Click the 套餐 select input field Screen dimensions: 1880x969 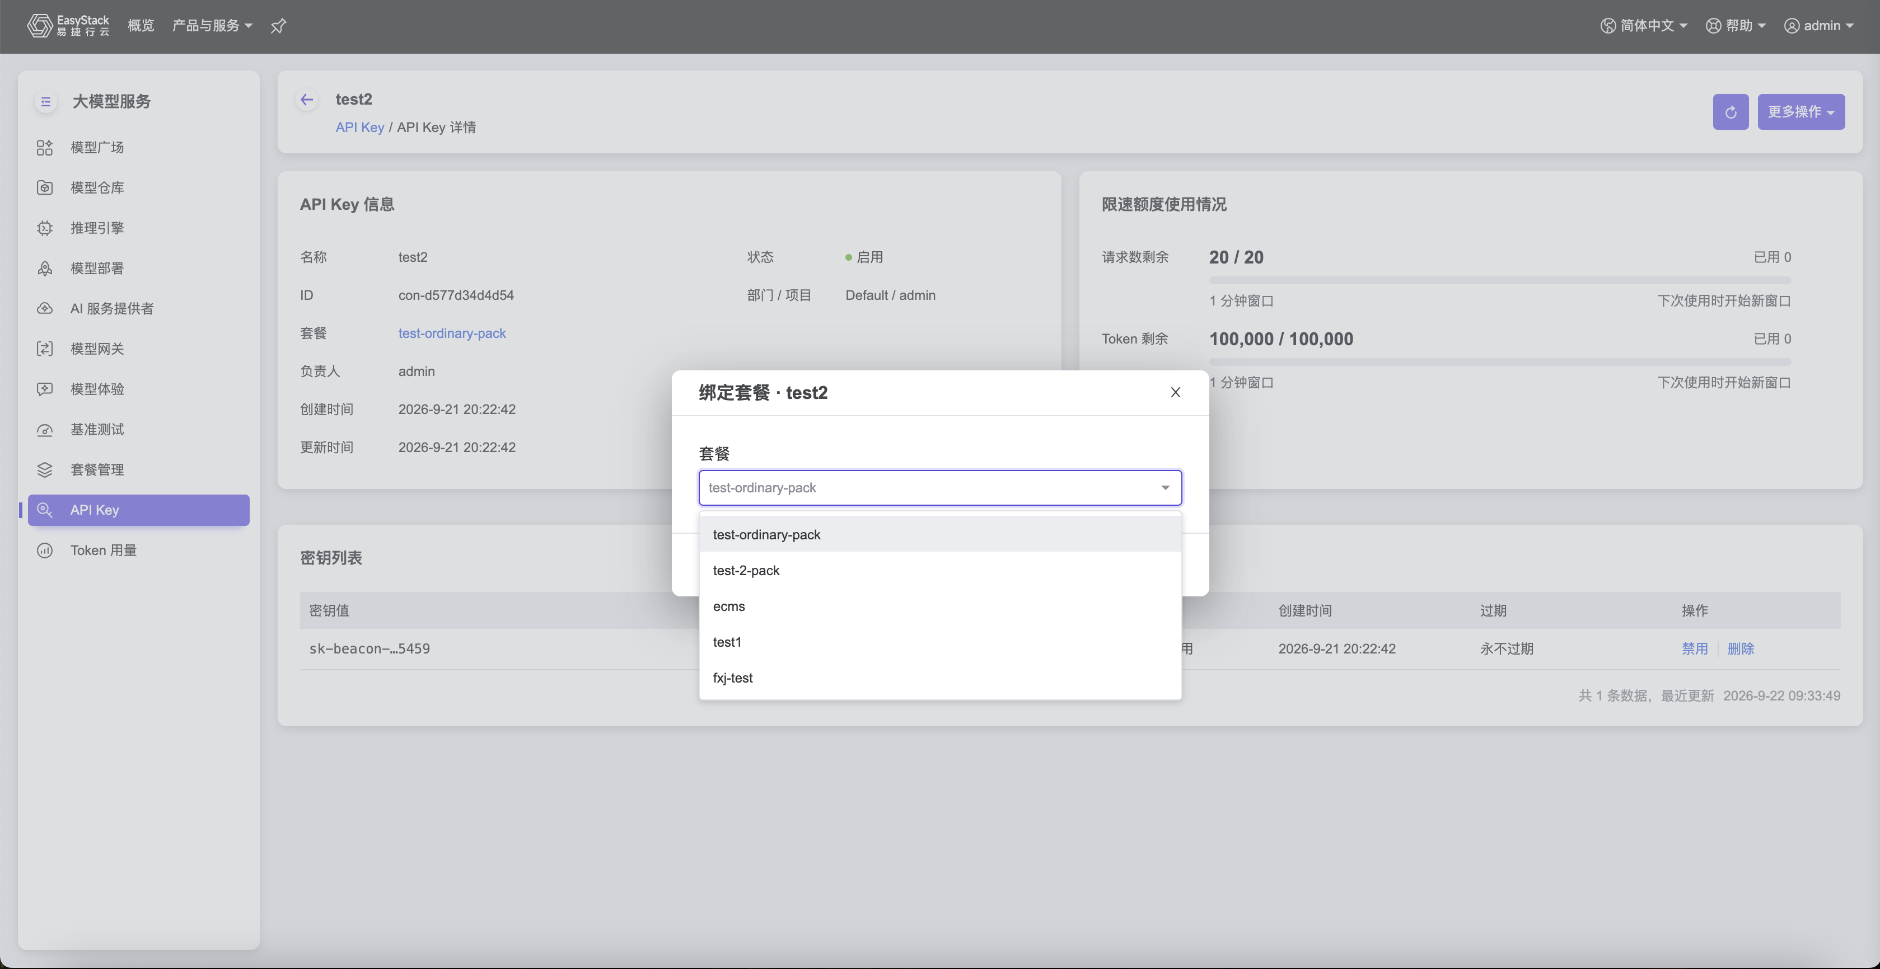click(940, 487)
